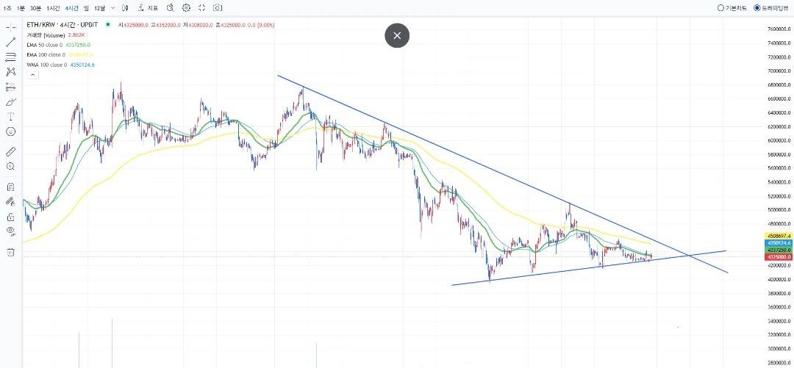Image resolution: width=794 pixels, height=368 pixels.
Task: Take a chart snapshot with camera icon
Action: [217, 7]
